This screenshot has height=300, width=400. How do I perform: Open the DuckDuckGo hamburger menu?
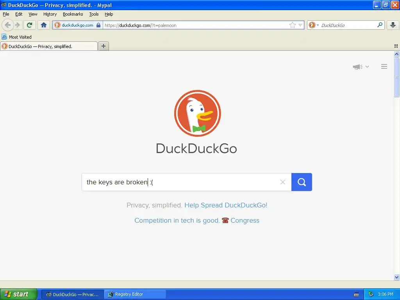[x=384, y=66]
